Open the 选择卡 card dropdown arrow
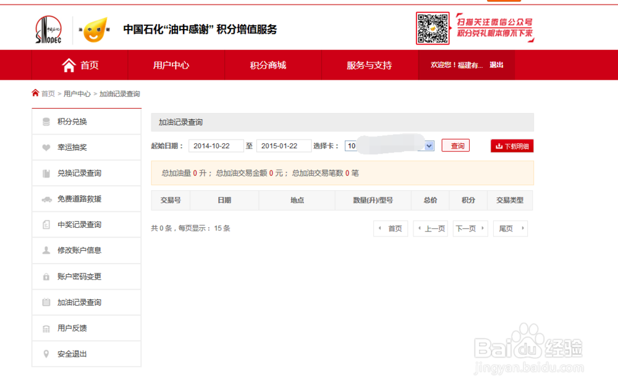 [x=430, y=146]
